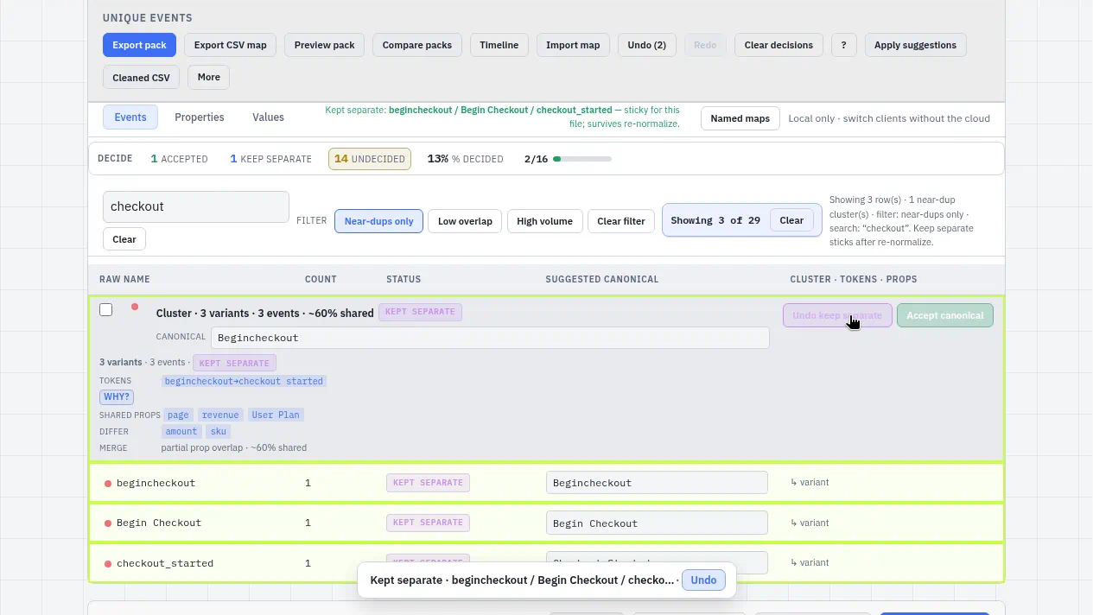Sort by the COUNT column header
The image size is (1093, 615).
click(x=321, y=279)
